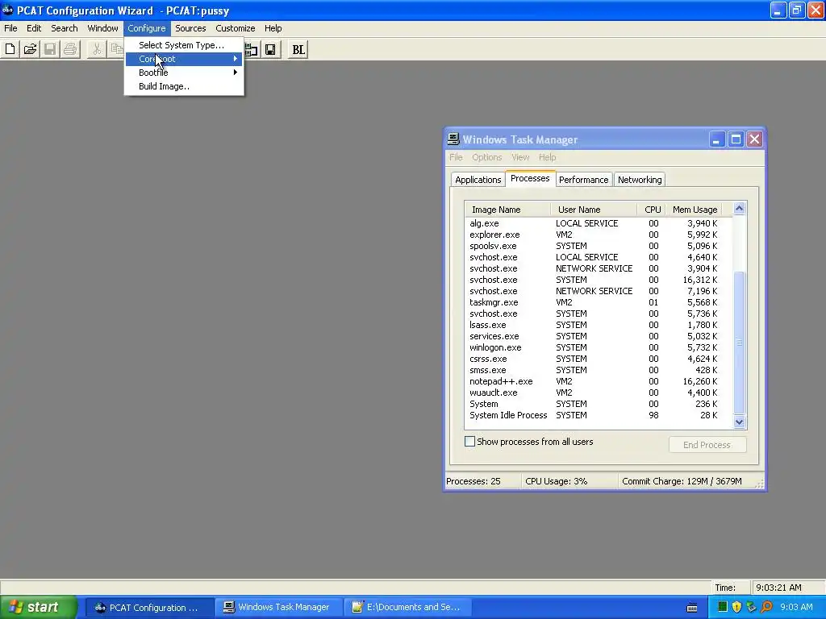826x619 pixels.
Task: Click the orange magnifier tray icon
Action: coord(766,607)
